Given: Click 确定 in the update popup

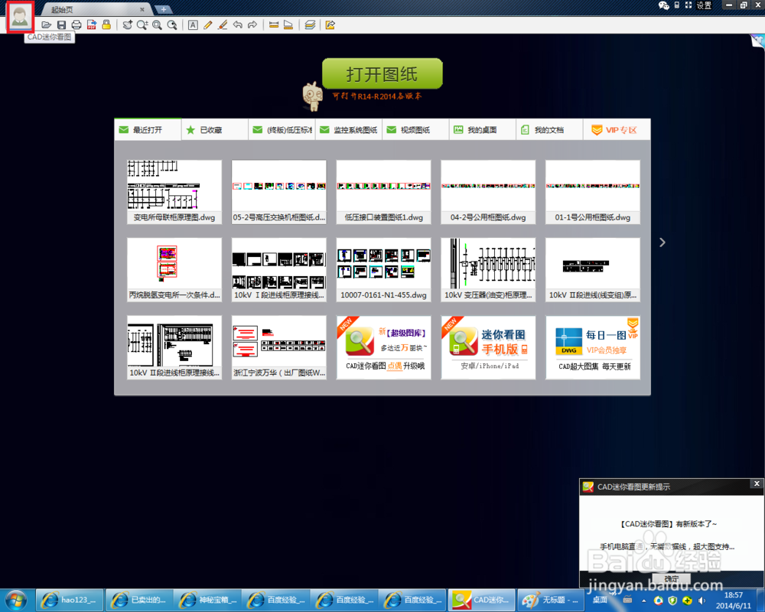Looking at the screenshot, I should pyautogui.click(x=672, y=578).
